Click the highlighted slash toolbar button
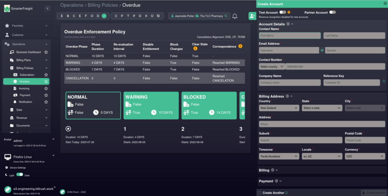388x196 pixels. 104,16
